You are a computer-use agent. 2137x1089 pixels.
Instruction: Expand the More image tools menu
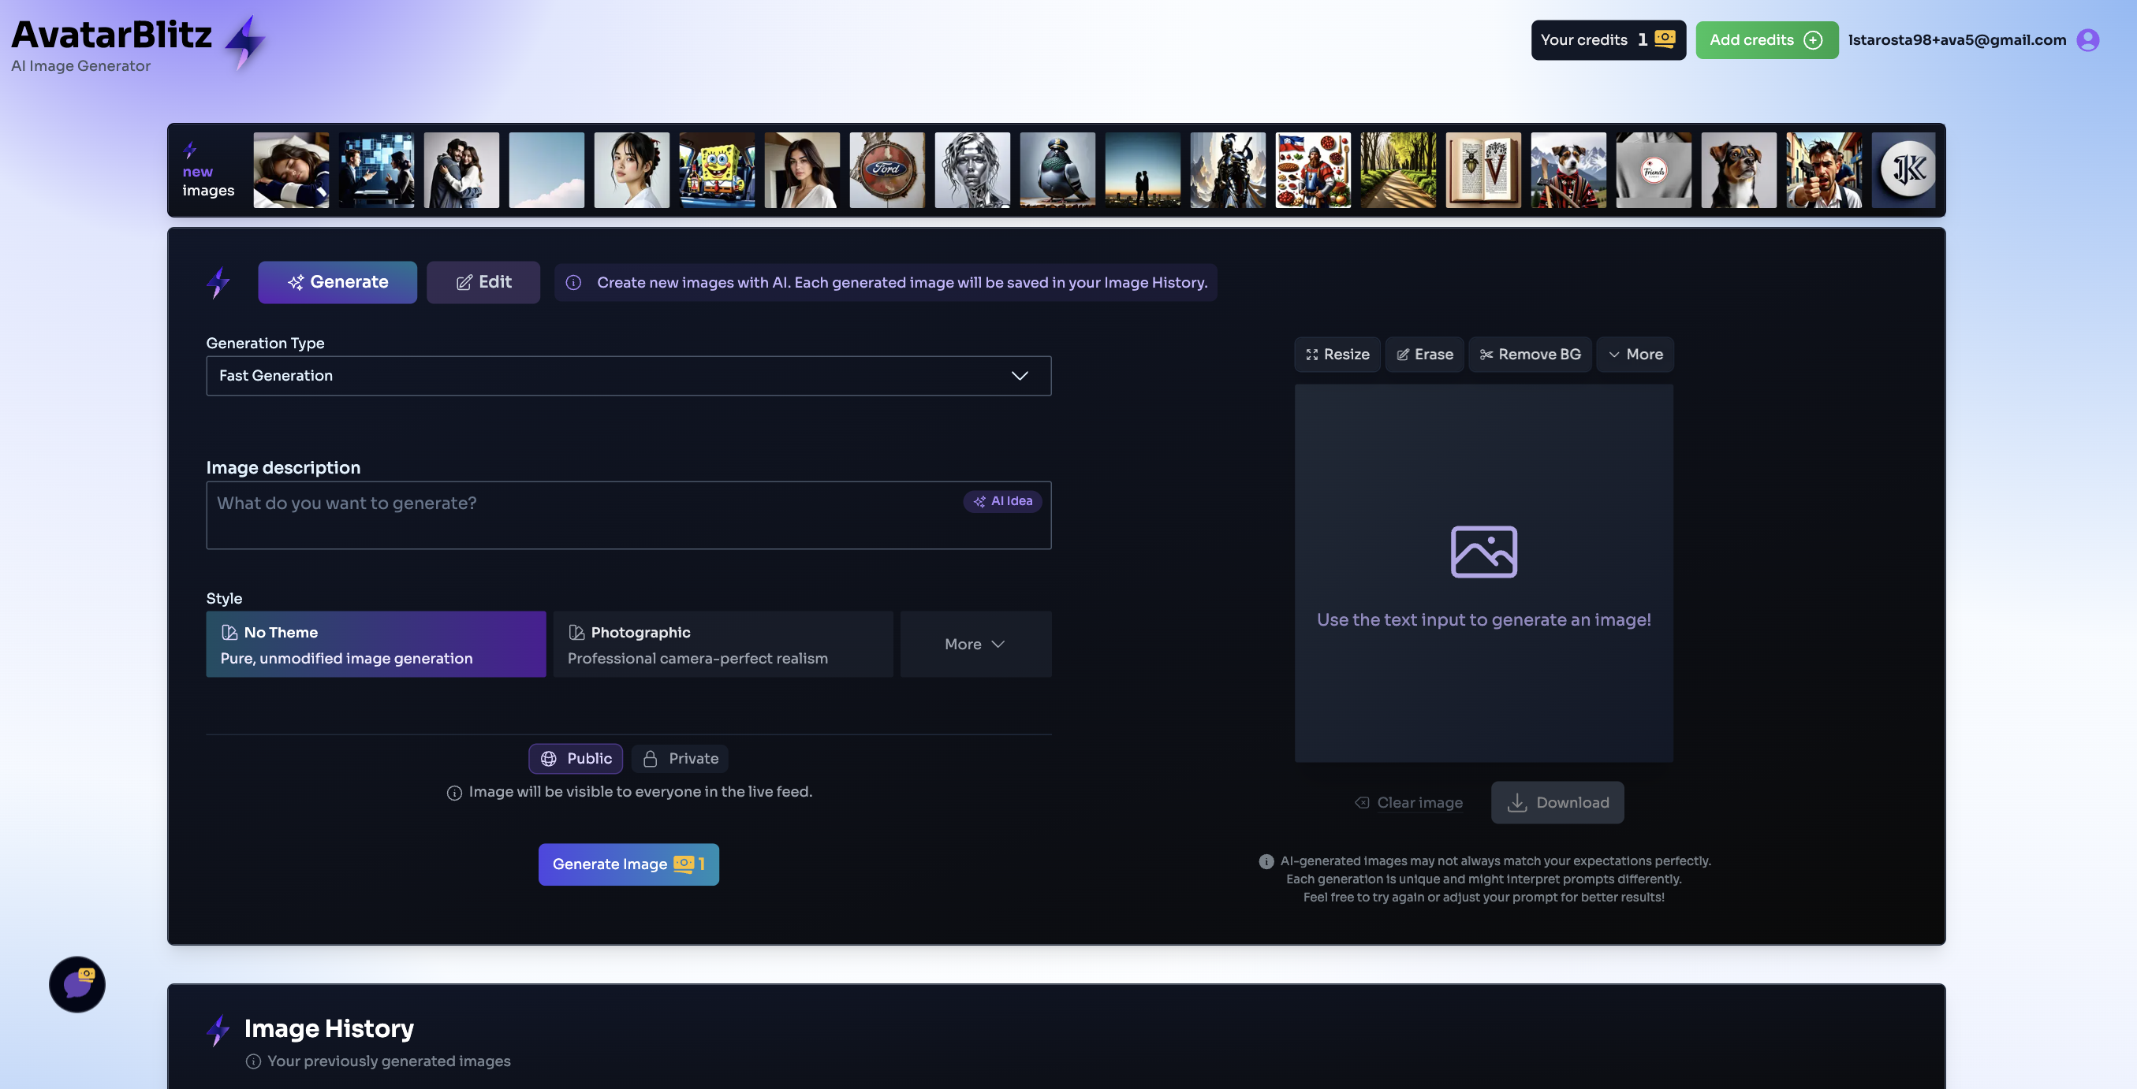(x=1634, y=354)
